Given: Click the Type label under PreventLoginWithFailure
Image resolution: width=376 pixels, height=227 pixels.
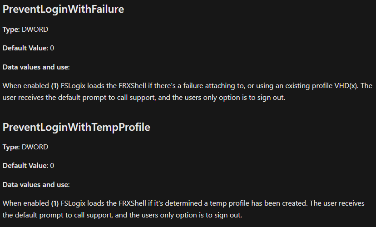Looking at the screenshot, I should (x=11, y=30).
